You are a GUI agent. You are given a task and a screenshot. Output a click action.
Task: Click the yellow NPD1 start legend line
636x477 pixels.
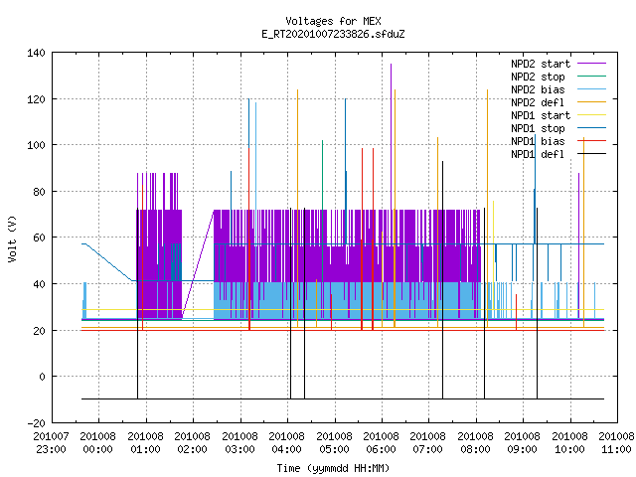(x=591, y=115)
